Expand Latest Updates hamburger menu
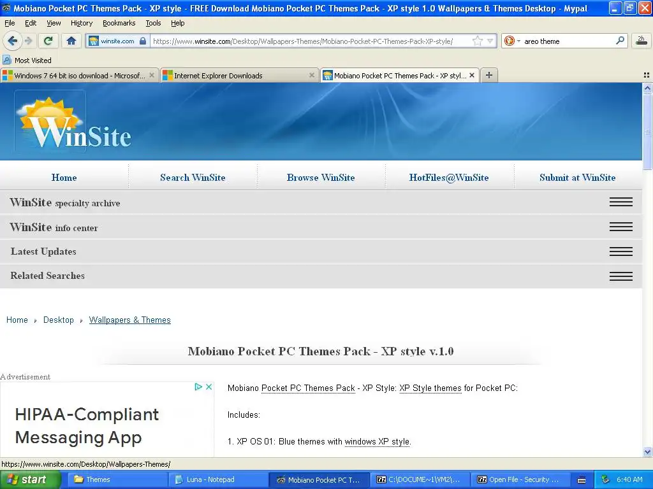653x489 pixels. pos(621,251)
